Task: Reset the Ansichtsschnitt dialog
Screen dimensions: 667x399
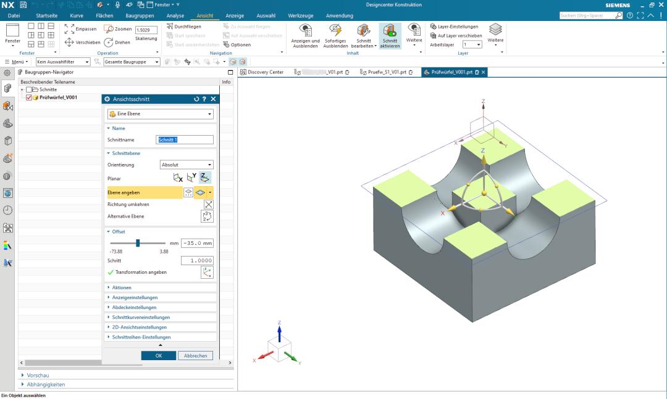Action: click(196, 99)
